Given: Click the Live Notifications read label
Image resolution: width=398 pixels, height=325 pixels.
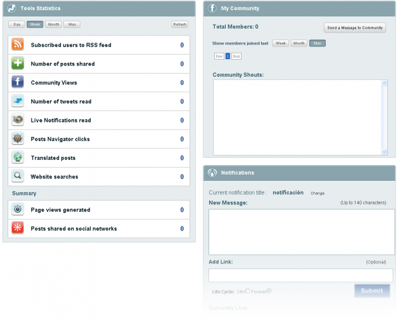Looking at the screenshot, I should tap(61, 120).
